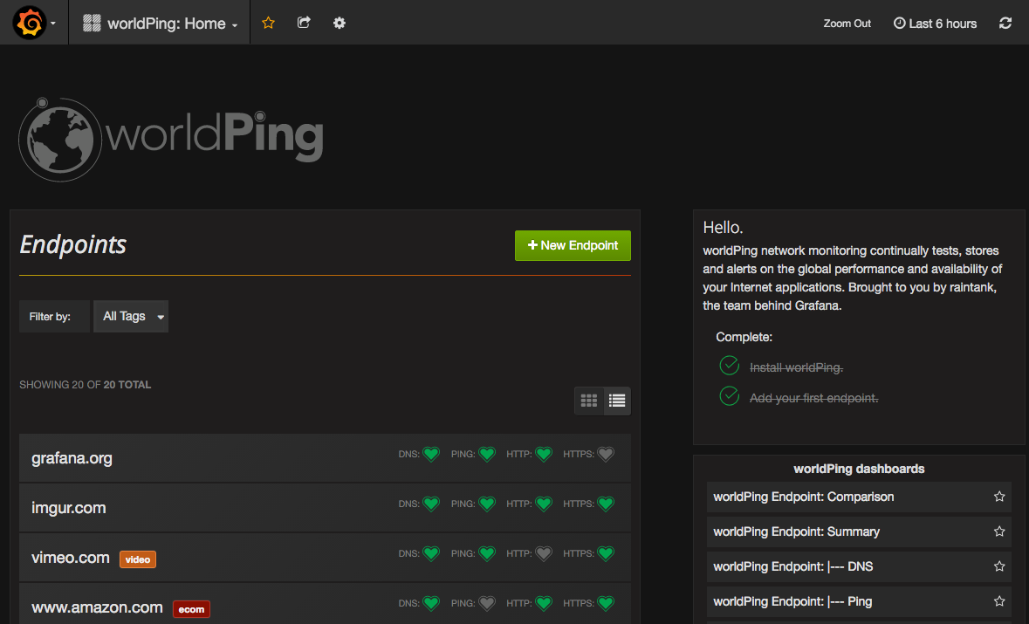Click www.amazon.com DNS heart status

coord(431,604)
